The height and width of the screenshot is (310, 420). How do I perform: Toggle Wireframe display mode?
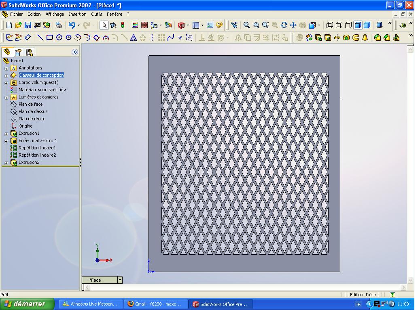(329, 25)
